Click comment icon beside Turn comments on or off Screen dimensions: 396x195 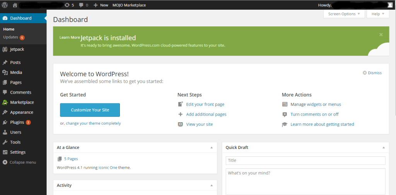click(285, 115)
